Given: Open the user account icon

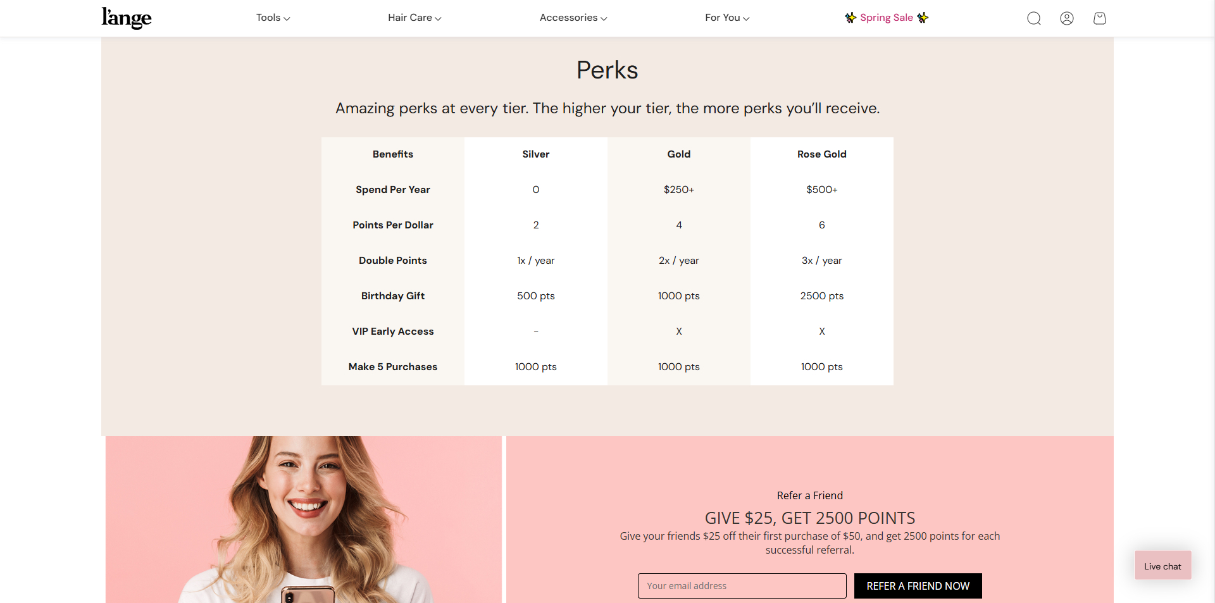Looking at the screenshot, I should click(1067, 18).
